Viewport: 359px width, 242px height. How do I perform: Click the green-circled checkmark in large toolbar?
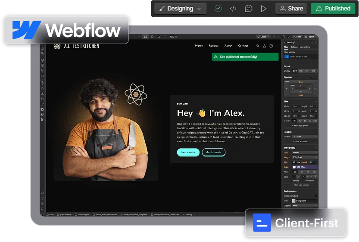[218, 9]
